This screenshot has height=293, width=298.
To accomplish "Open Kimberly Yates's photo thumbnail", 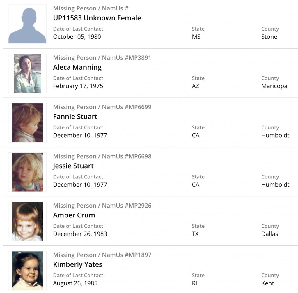I will pyautogui.click(x=27, y=271).
